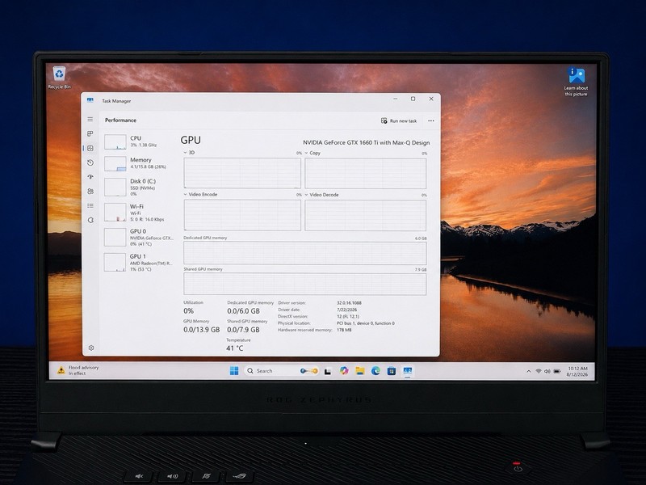
Task: Select GPU 1 AMD Radeon item
Action: 138,263
